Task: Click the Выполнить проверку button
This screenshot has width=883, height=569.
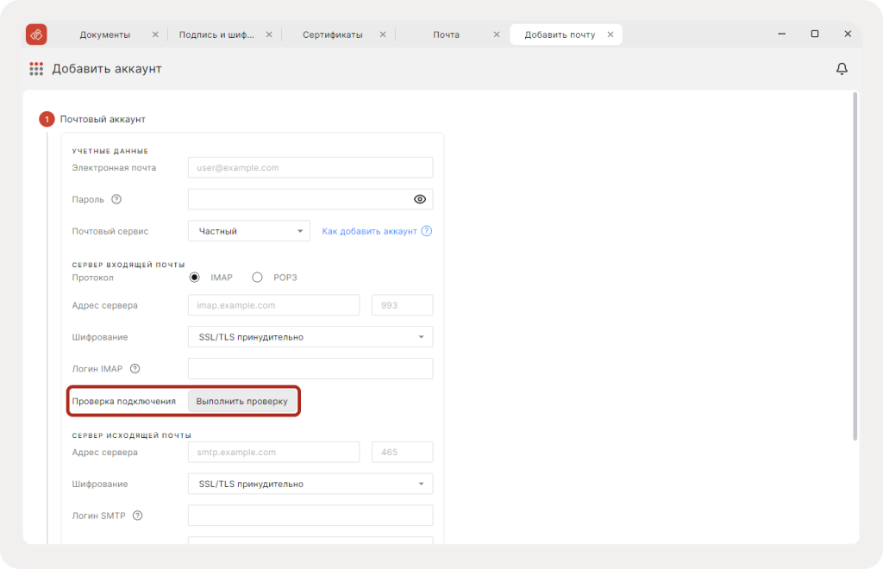Action: (242, 402)
